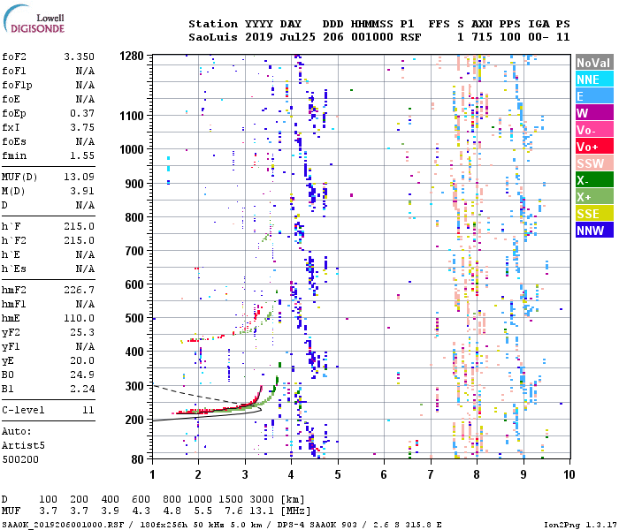Screen dimensions: 619x530
Task: Click the 1100 height axis label
Action: coord(132,116)
